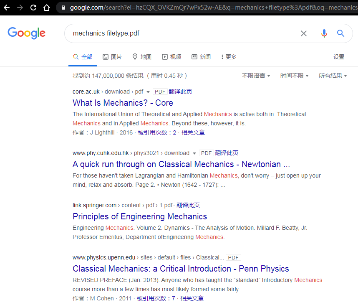Open "Principles of Engineering Mechanics" result
358x305 pixels.
click(x=140, y=216)
